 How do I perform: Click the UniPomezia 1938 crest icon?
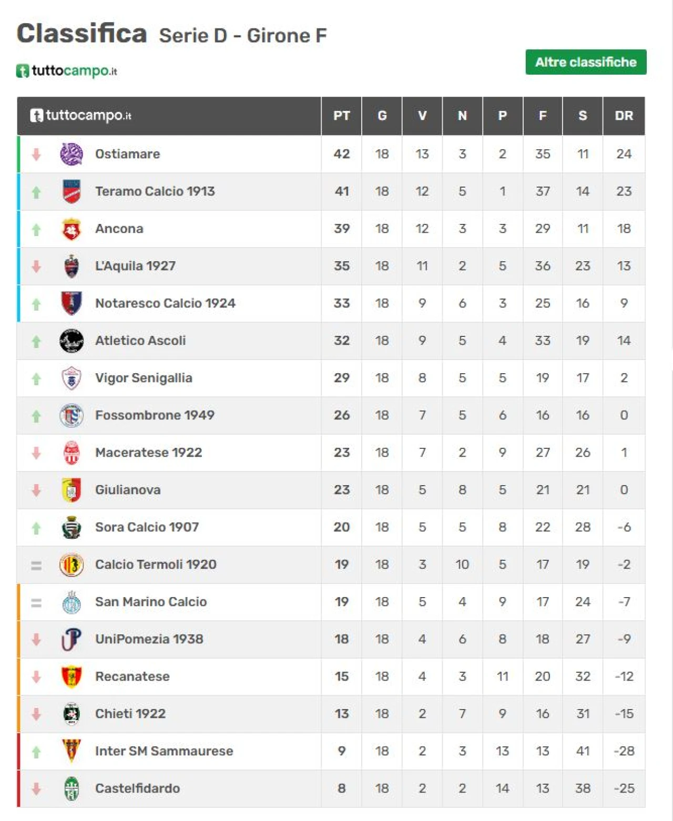[72, 639]
